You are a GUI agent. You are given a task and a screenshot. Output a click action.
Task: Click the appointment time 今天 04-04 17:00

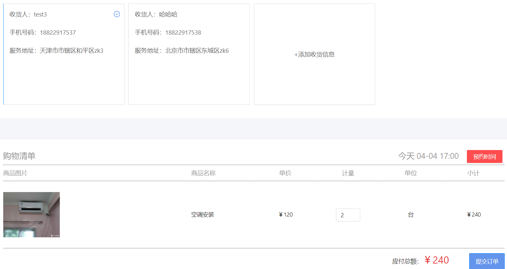[428, 156]
